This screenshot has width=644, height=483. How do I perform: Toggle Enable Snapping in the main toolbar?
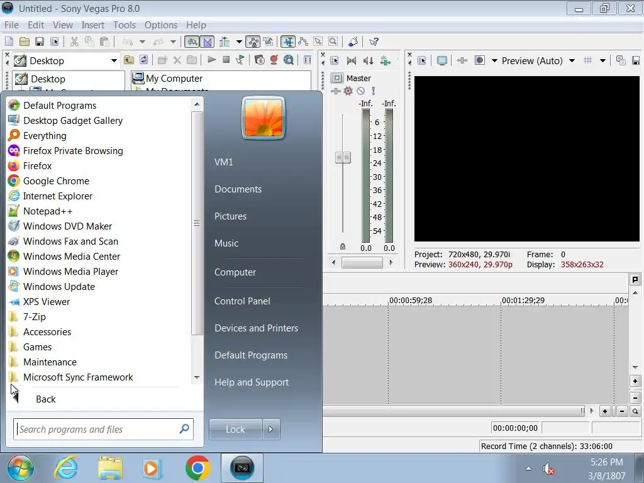pyautogui.click(x=192, y=42)
